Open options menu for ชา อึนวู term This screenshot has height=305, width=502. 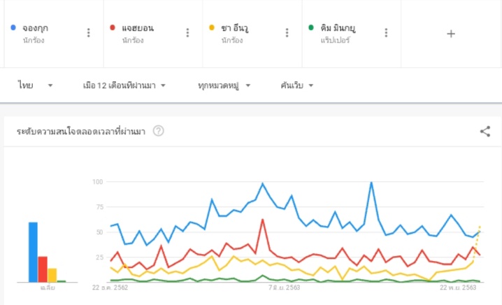287,33
